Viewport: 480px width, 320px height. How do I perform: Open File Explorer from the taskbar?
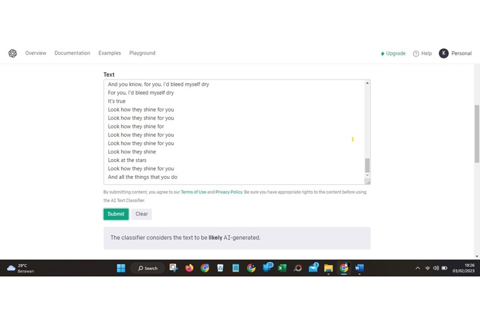coord(328,268)
